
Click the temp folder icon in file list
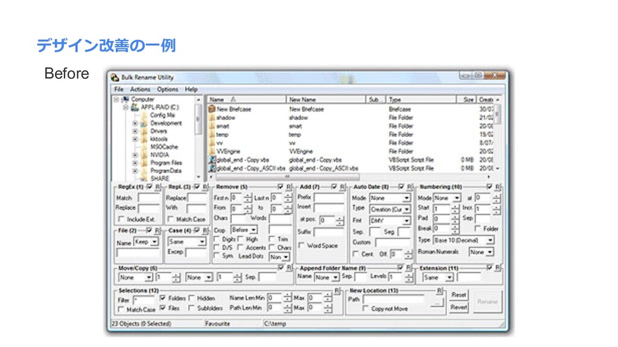point(212,134)
